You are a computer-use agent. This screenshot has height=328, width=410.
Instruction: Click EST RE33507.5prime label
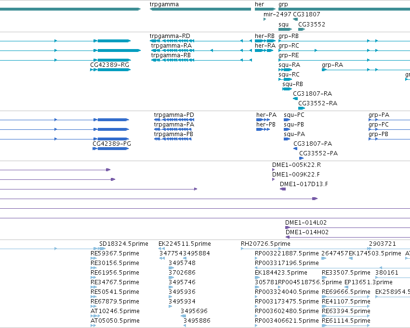pos(346,273)
